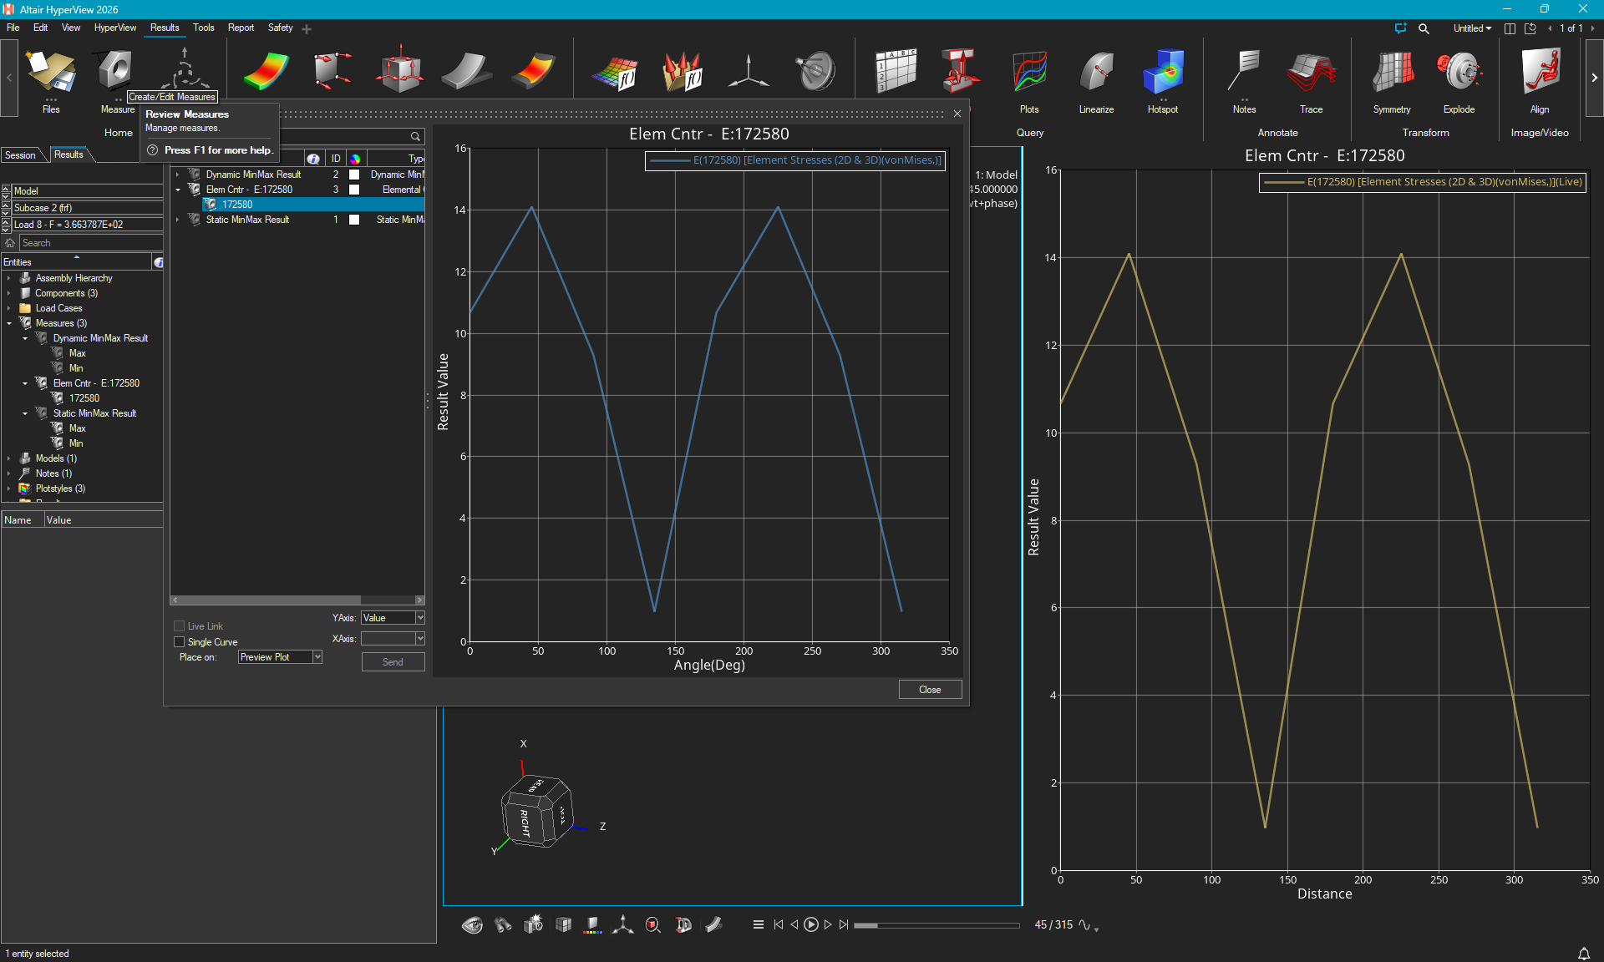Open the Results menu
The width and height of the screenshot is (1604, 962).
165,28
